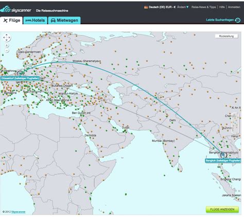
Task: Click the Athen International label
Action: (58, 100)
